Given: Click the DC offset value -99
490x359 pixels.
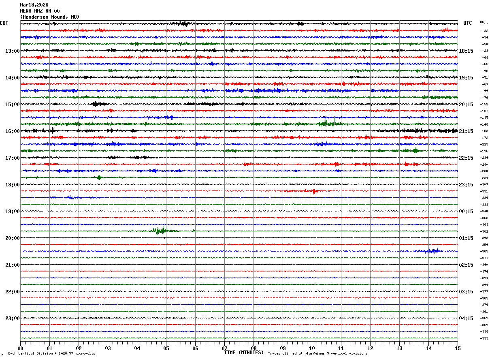Looking at the screenshot, I should 485,91.
